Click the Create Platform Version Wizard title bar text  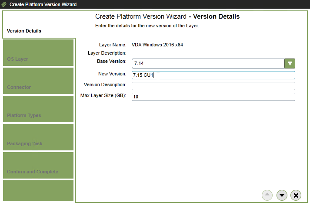point(43,4)
